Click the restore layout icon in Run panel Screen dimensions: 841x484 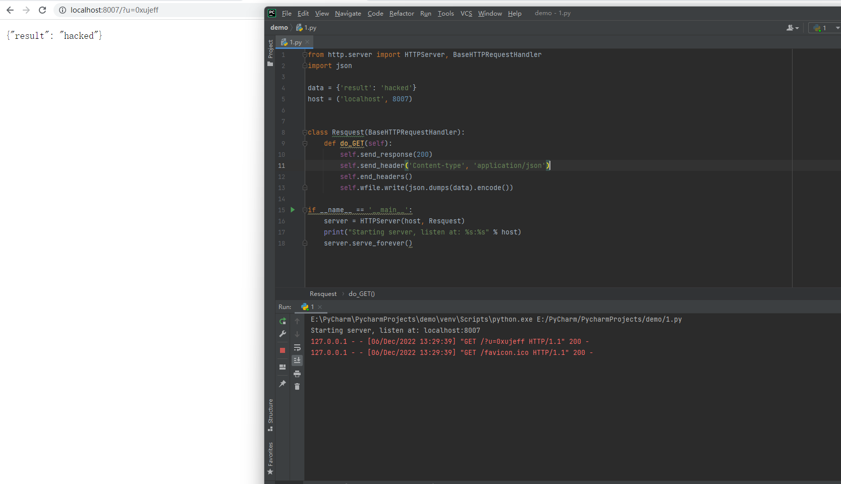(283, 367)
